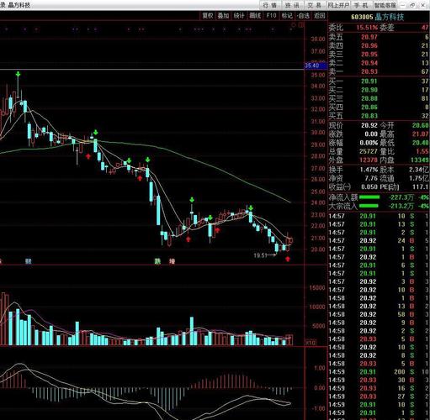Click the green arrow above the 30.00 level candle
Viewport: 430px width, 420px height.
96,132
